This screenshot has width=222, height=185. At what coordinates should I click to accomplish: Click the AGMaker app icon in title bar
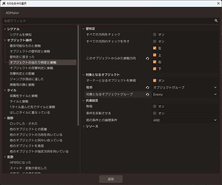pos(4,3)
